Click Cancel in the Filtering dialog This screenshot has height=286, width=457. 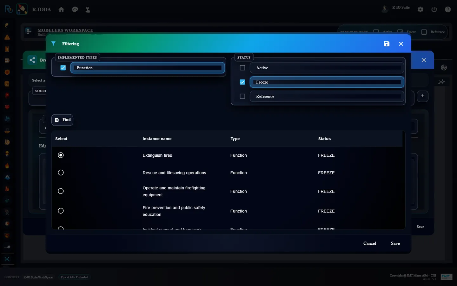tap(370, 243)
